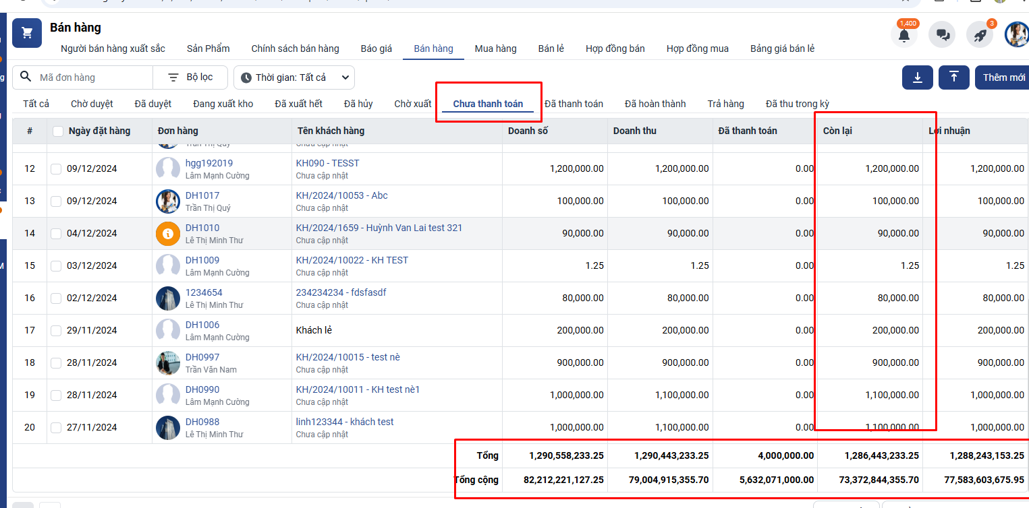Click the search magnifier icon
Image resolution: width=1029 pixels, height=508 pixels.
click(26, 77)
